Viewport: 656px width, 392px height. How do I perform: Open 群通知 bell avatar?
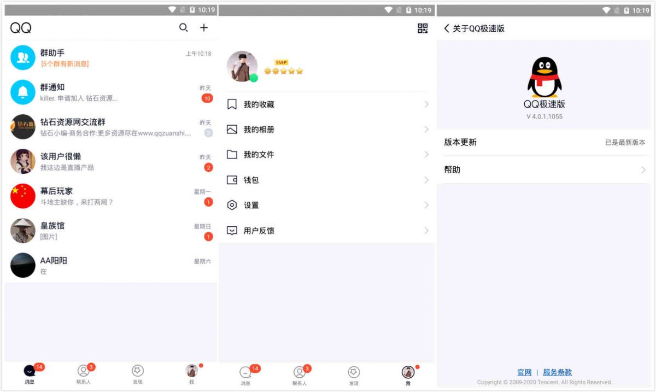(23, 92)
